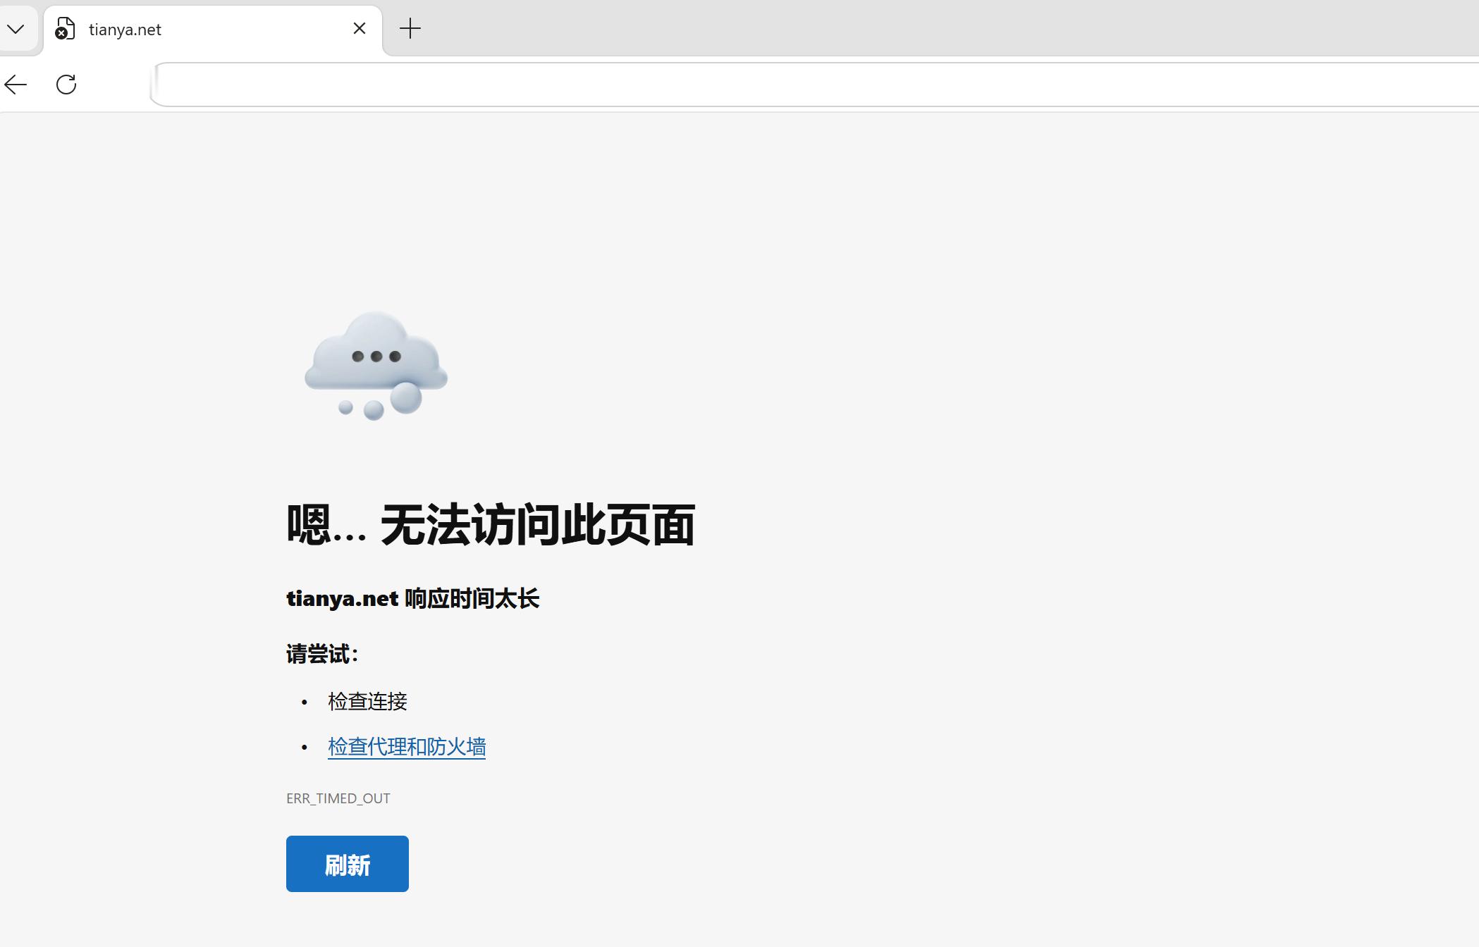Open 检查代理和防火墙 link
The image size is (1479, 947).
(407, 747)
